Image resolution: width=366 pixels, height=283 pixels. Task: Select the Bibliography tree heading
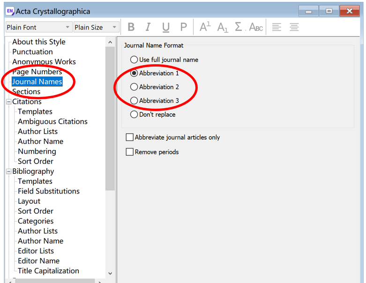[33, 171]
